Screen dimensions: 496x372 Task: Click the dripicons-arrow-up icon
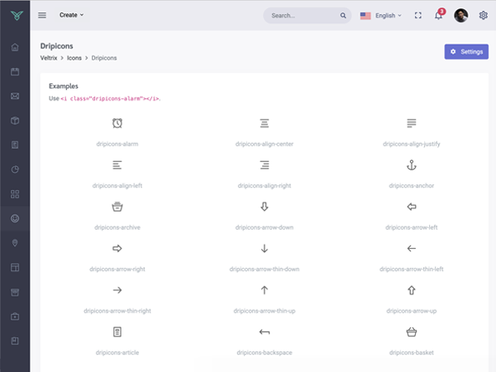click(x=412, y=290)
